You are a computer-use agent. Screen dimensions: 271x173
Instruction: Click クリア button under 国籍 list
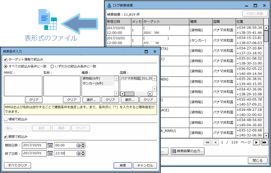148,100
